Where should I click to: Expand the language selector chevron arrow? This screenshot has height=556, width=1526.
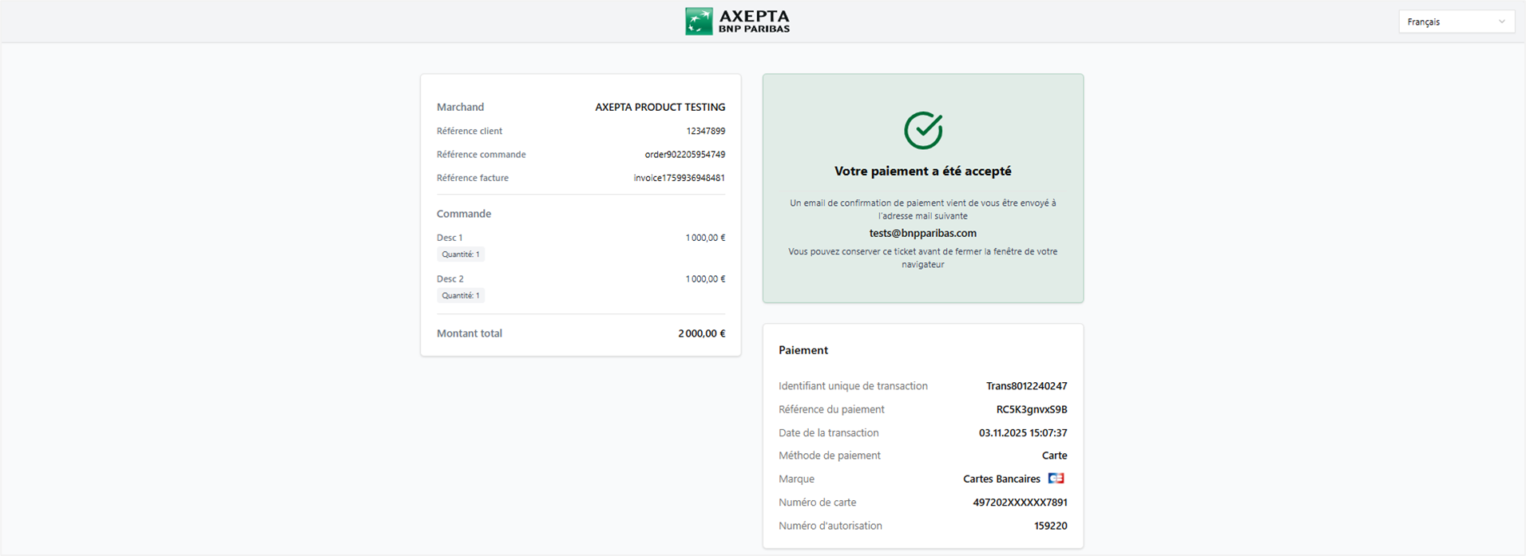(1501, 22)
